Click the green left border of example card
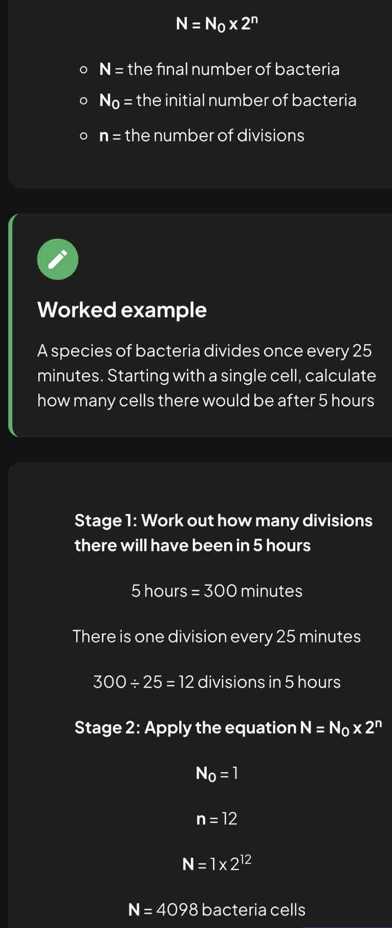The width and height of the screenshot is (392, 928). click(x=10, y=325)
